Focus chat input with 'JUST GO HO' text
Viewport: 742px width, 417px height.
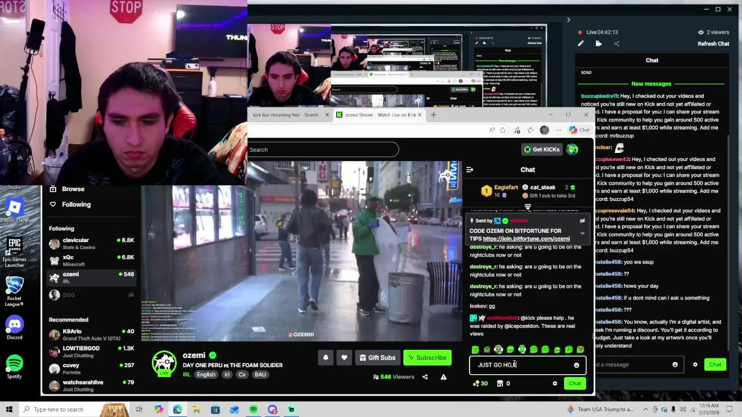[526, 365]
